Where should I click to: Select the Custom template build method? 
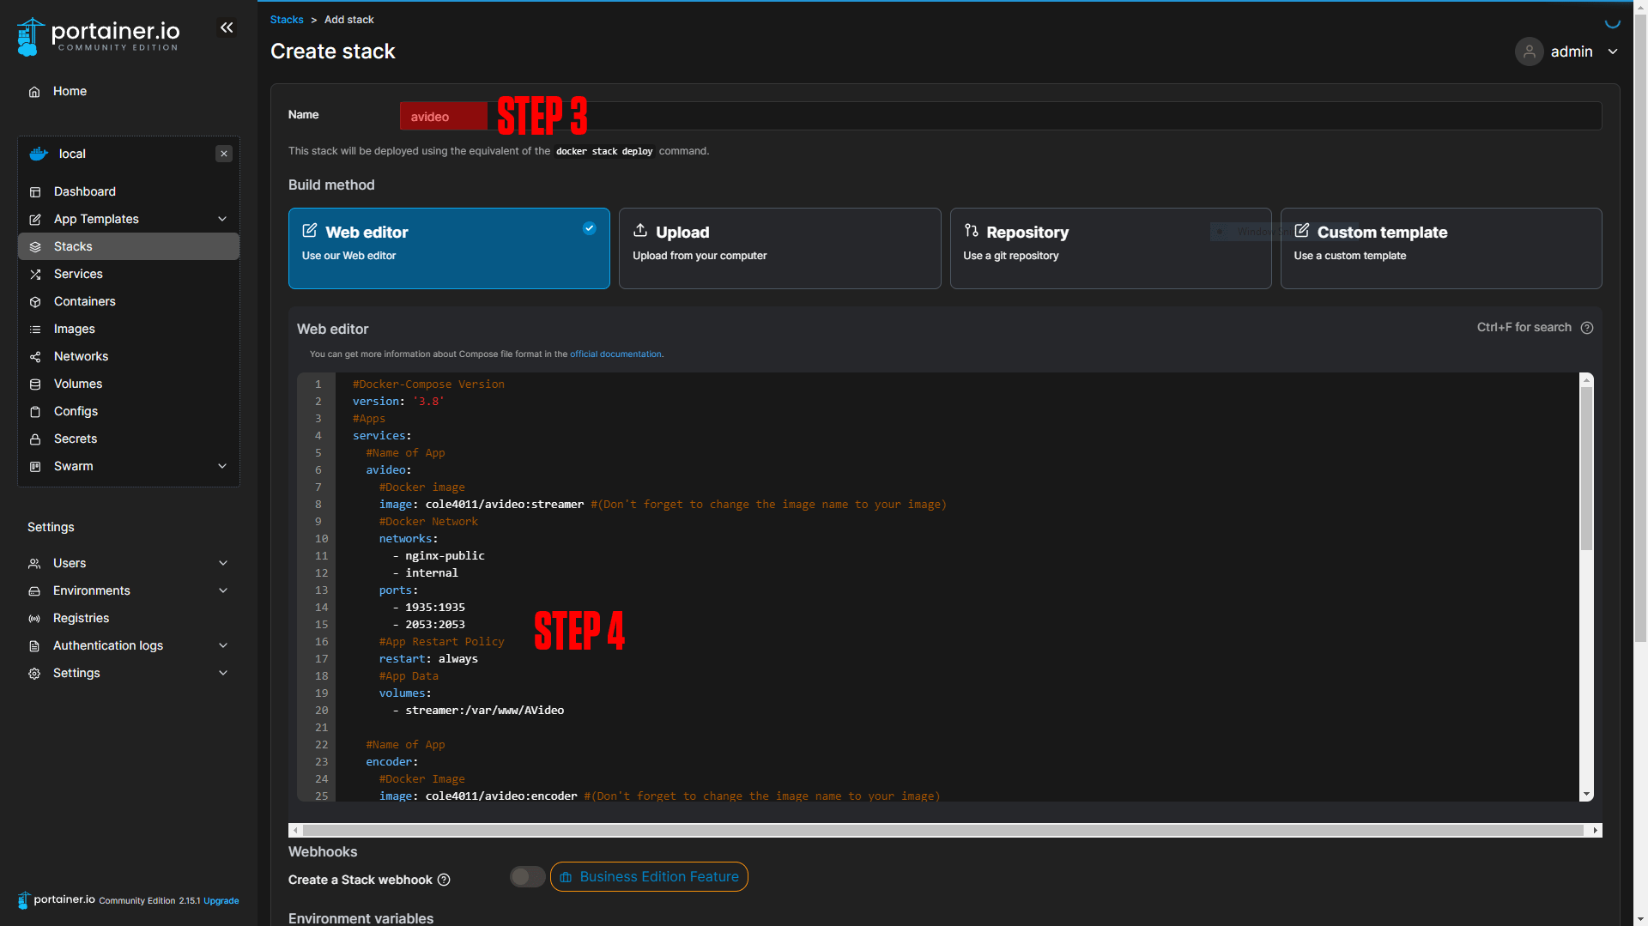point(1441,248)
